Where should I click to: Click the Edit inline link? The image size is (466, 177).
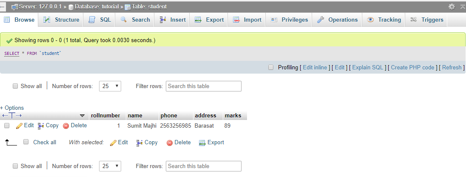tap(315, 67)
